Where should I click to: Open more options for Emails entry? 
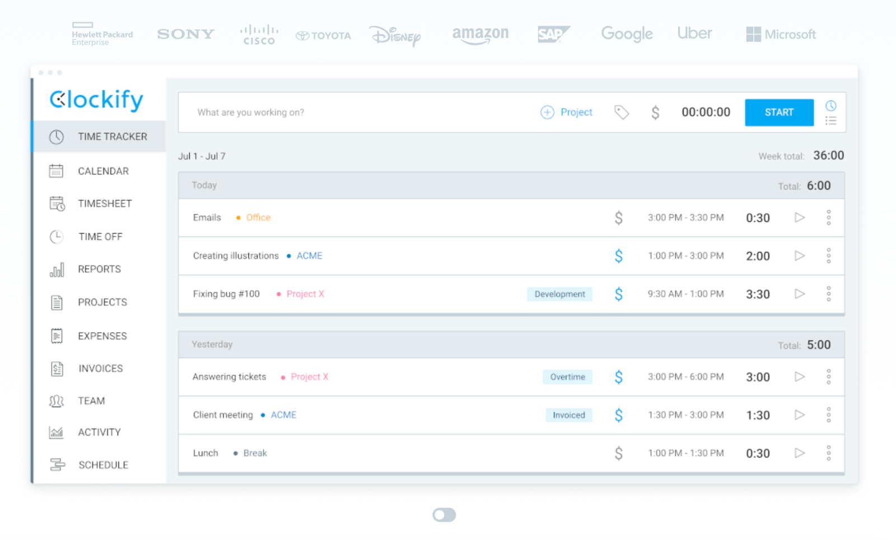pyautogui.click(x=829, y=217)
